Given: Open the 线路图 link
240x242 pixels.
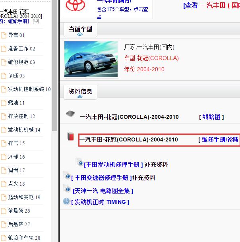Looking at the screenshot, I should tap(211, 117).
